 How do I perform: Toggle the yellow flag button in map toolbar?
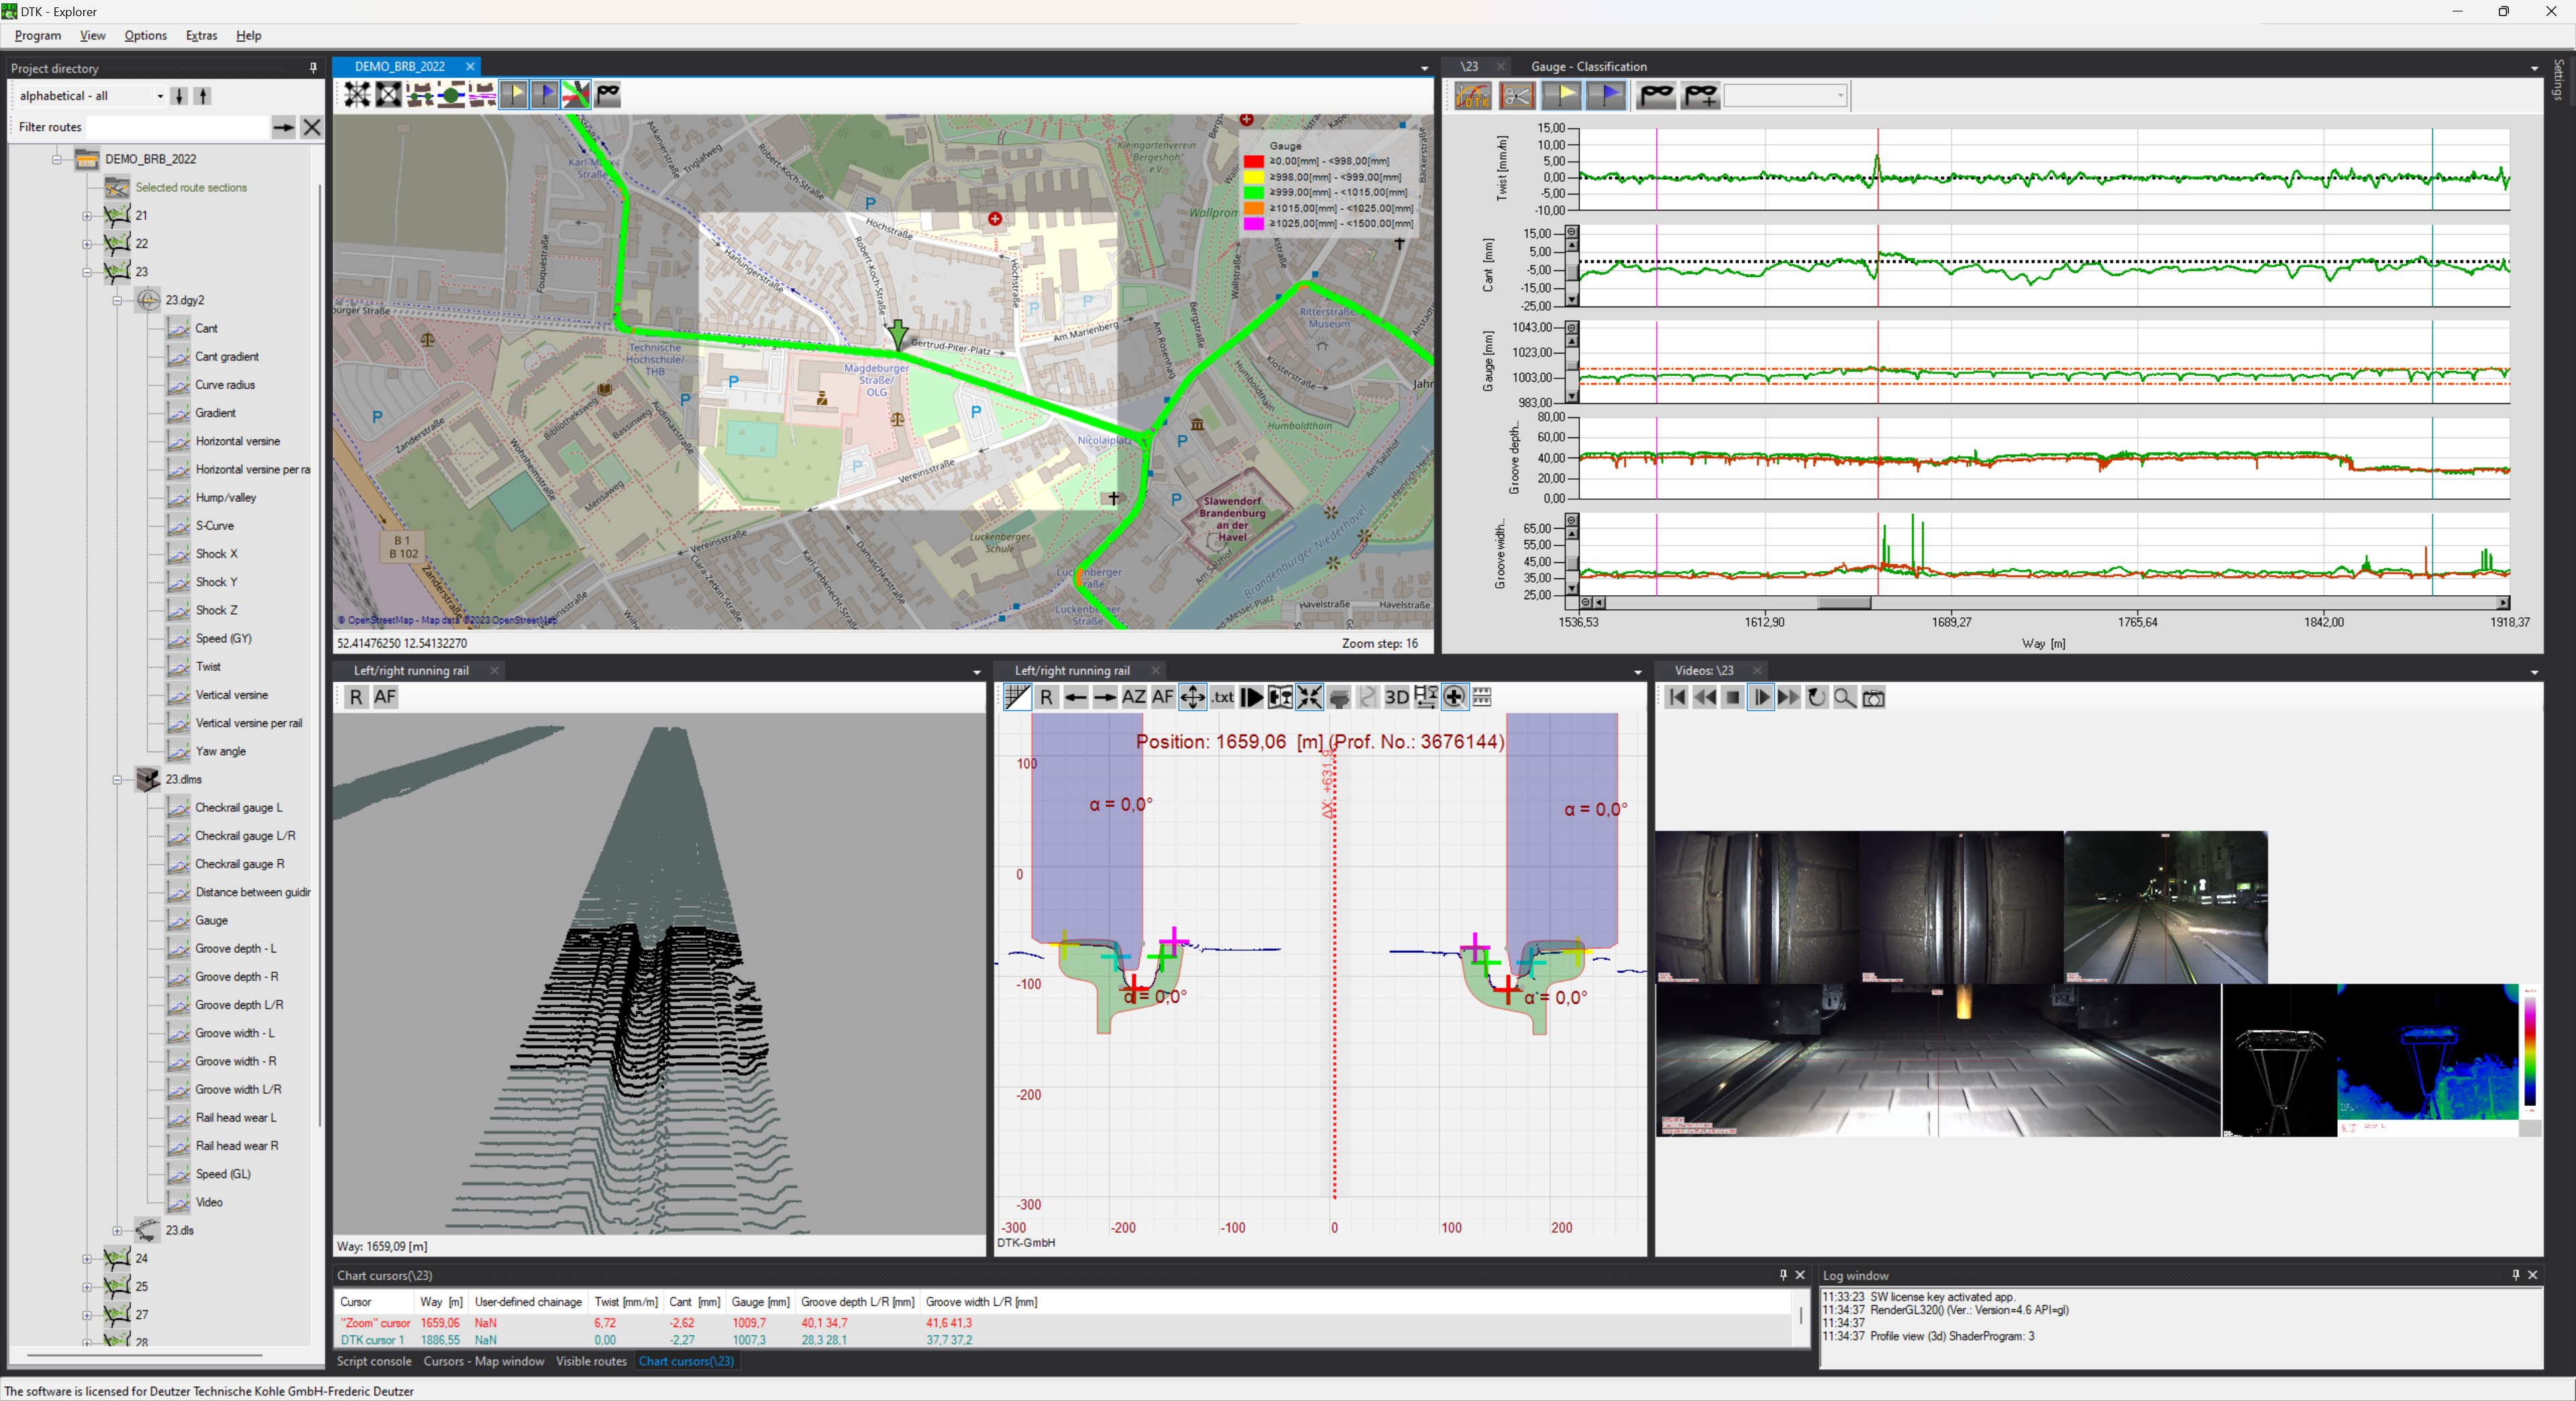[514, 95]
